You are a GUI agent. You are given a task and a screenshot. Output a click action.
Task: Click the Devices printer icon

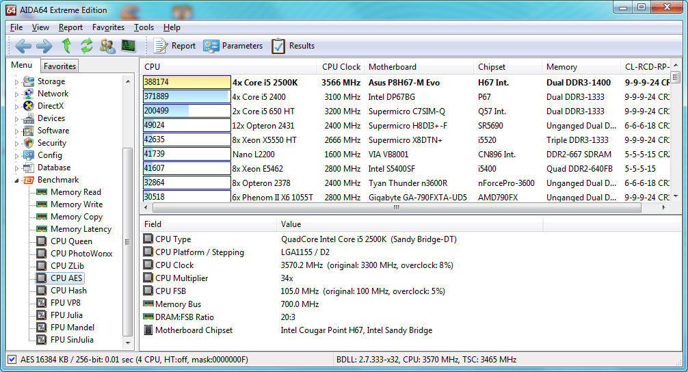click(29, 118)
